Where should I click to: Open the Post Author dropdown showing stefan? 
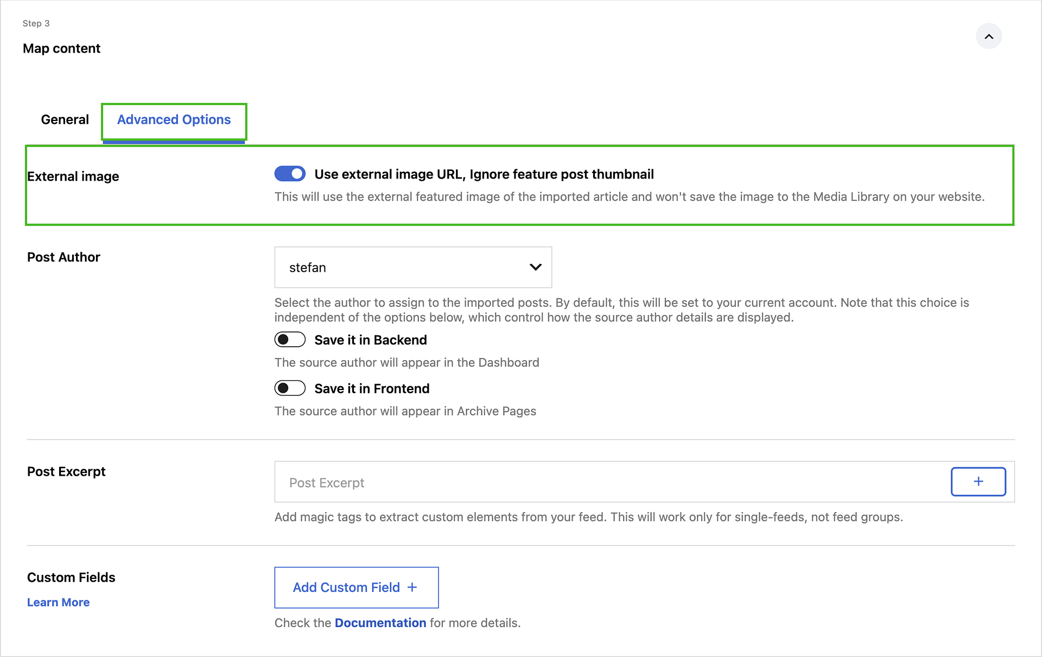point(412,267)
